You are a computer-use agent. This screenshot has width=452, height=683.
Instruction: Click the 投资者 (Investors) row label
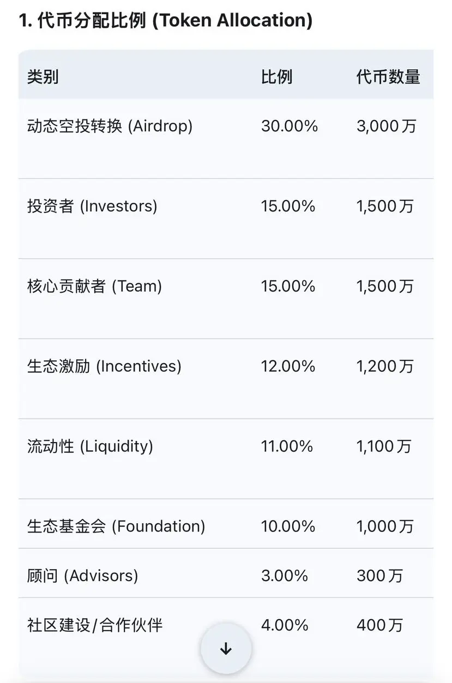[x=92, y=206]
